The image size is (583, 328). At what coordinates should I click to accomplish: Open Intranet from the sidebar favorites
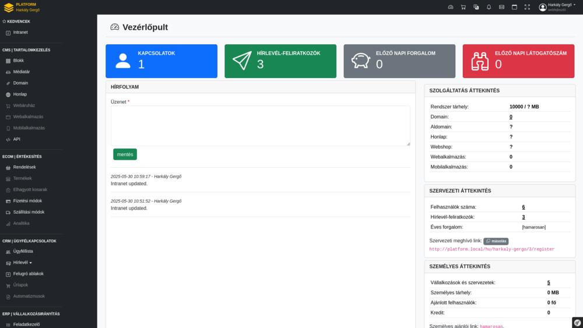tap(20, 33)
